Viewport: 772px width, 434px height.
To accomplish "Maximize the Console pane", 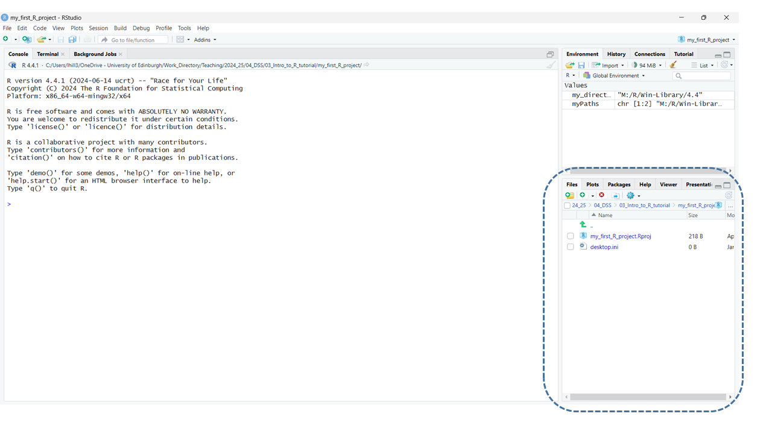I will tap(550, 54).
